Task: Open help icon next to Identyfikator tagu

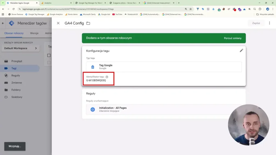Action: click(107, 77)
